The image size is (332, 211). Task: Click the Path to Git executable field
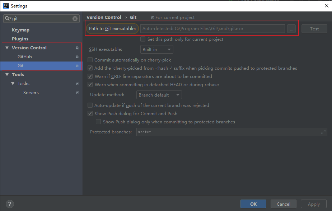tap(212, 29)
